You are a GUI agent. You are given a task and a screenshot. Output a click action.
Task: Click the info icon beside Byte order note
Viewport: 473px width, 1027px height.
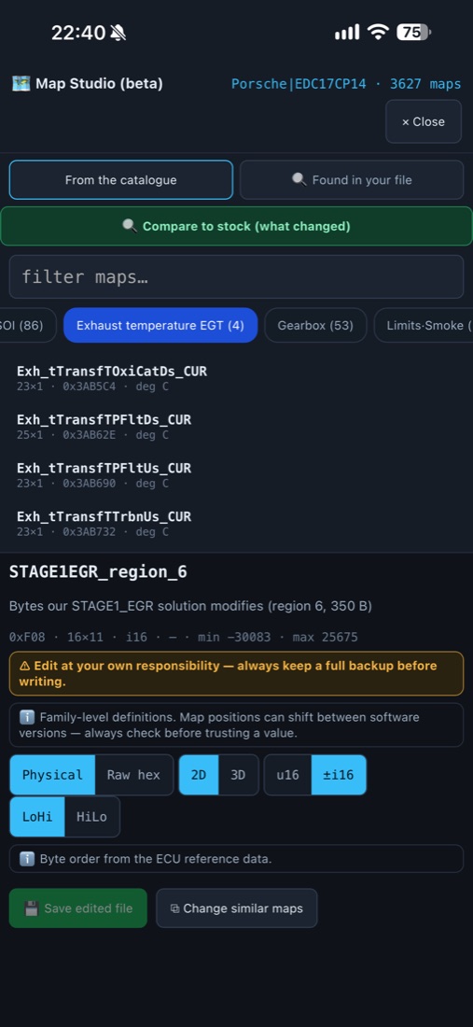coord(27,859)
